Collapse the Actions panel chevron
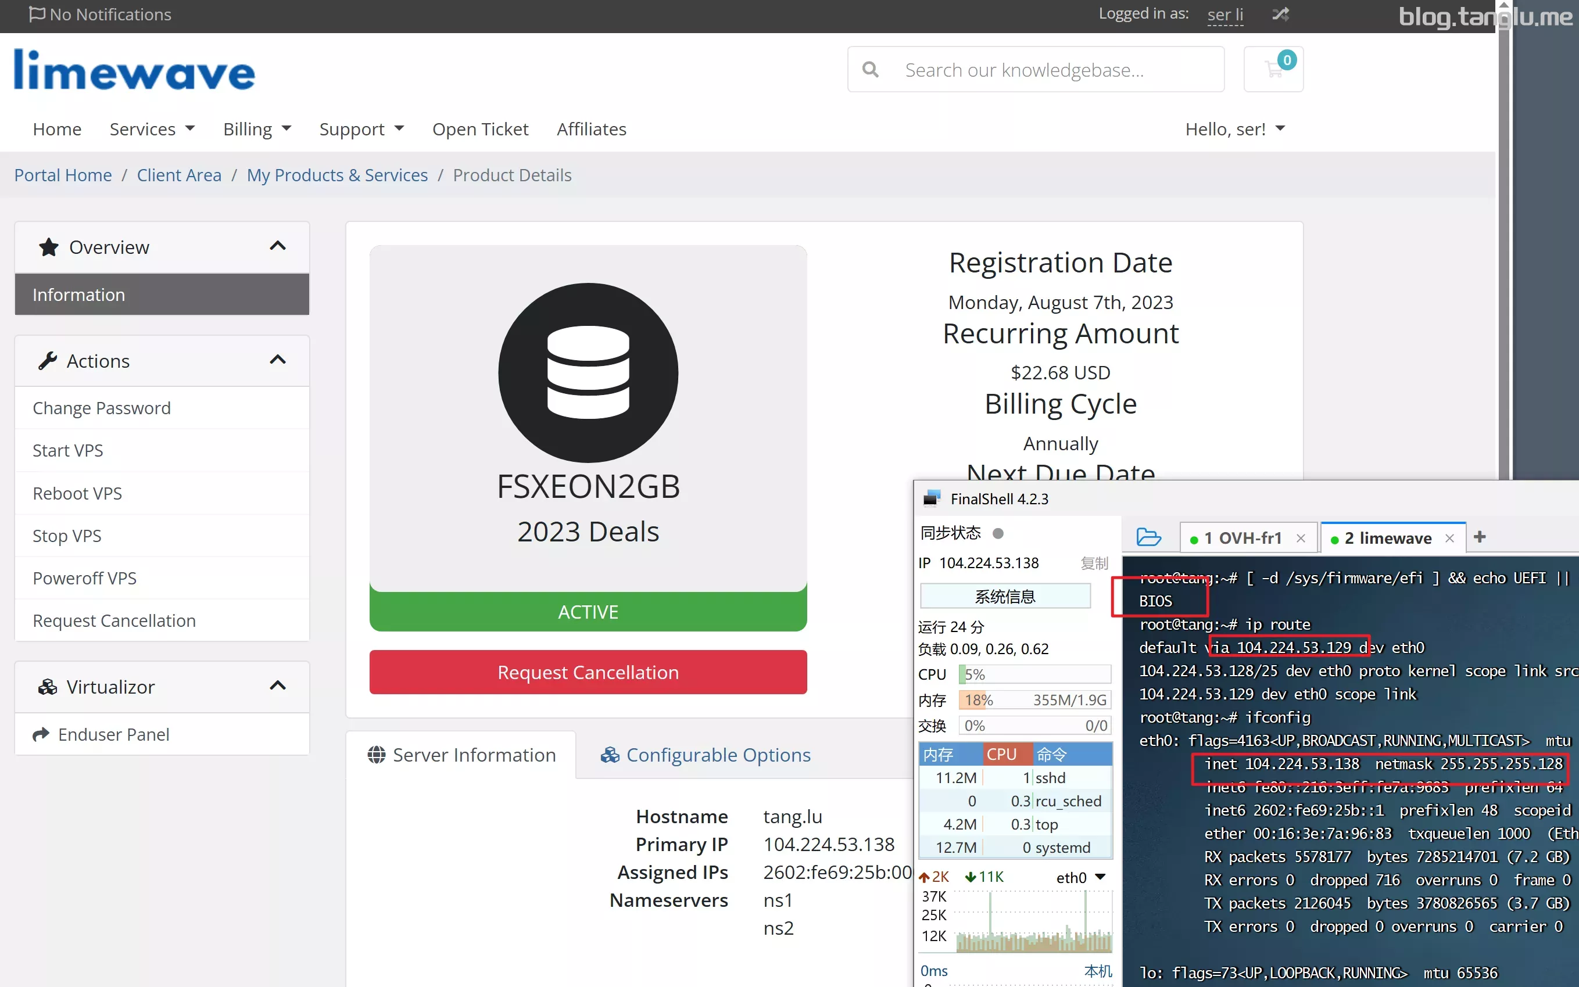Viewport: 1579px width, 987px height. tap(278, 360)
